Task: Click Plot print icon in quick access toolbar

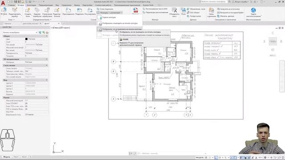Action: 30,2
